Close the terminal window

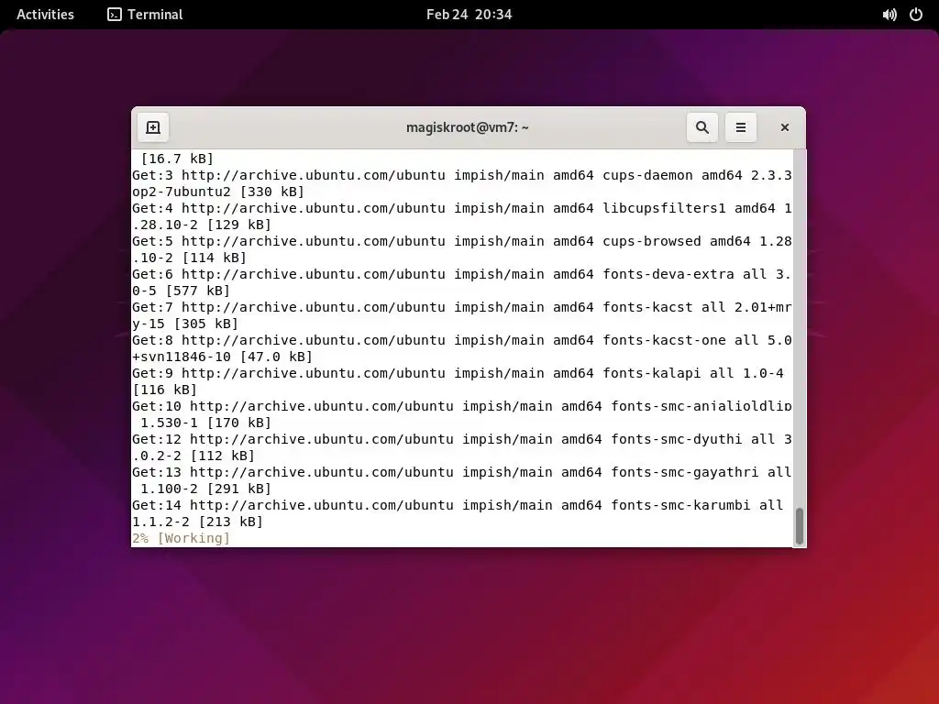tap(785, 127)
